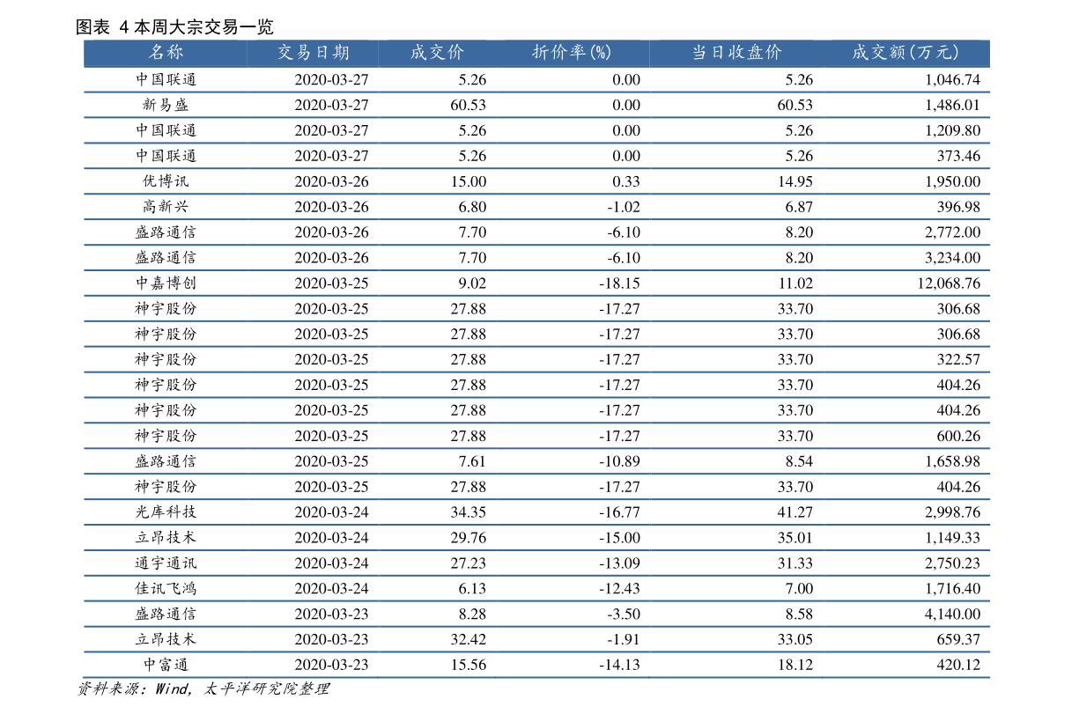Click first row cell under 当日收盘价
Image resolution: width=1079 pixels, height=714 pixels.
coord(736,79)
